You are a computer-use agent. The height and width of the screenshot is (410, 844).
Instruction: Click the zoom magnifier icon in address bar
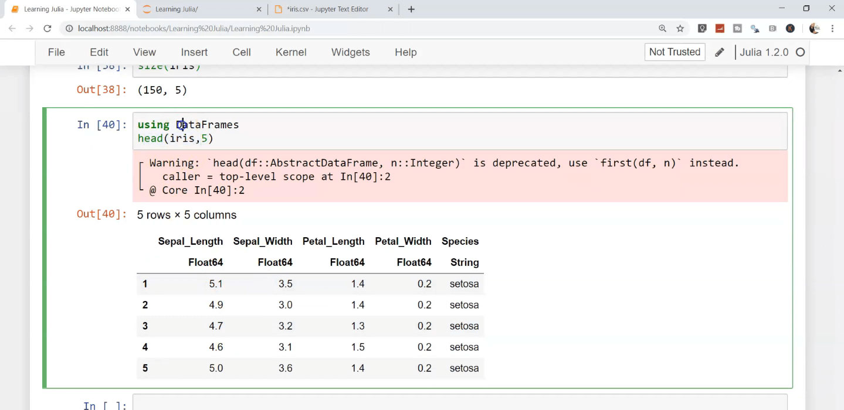(662, 28)
